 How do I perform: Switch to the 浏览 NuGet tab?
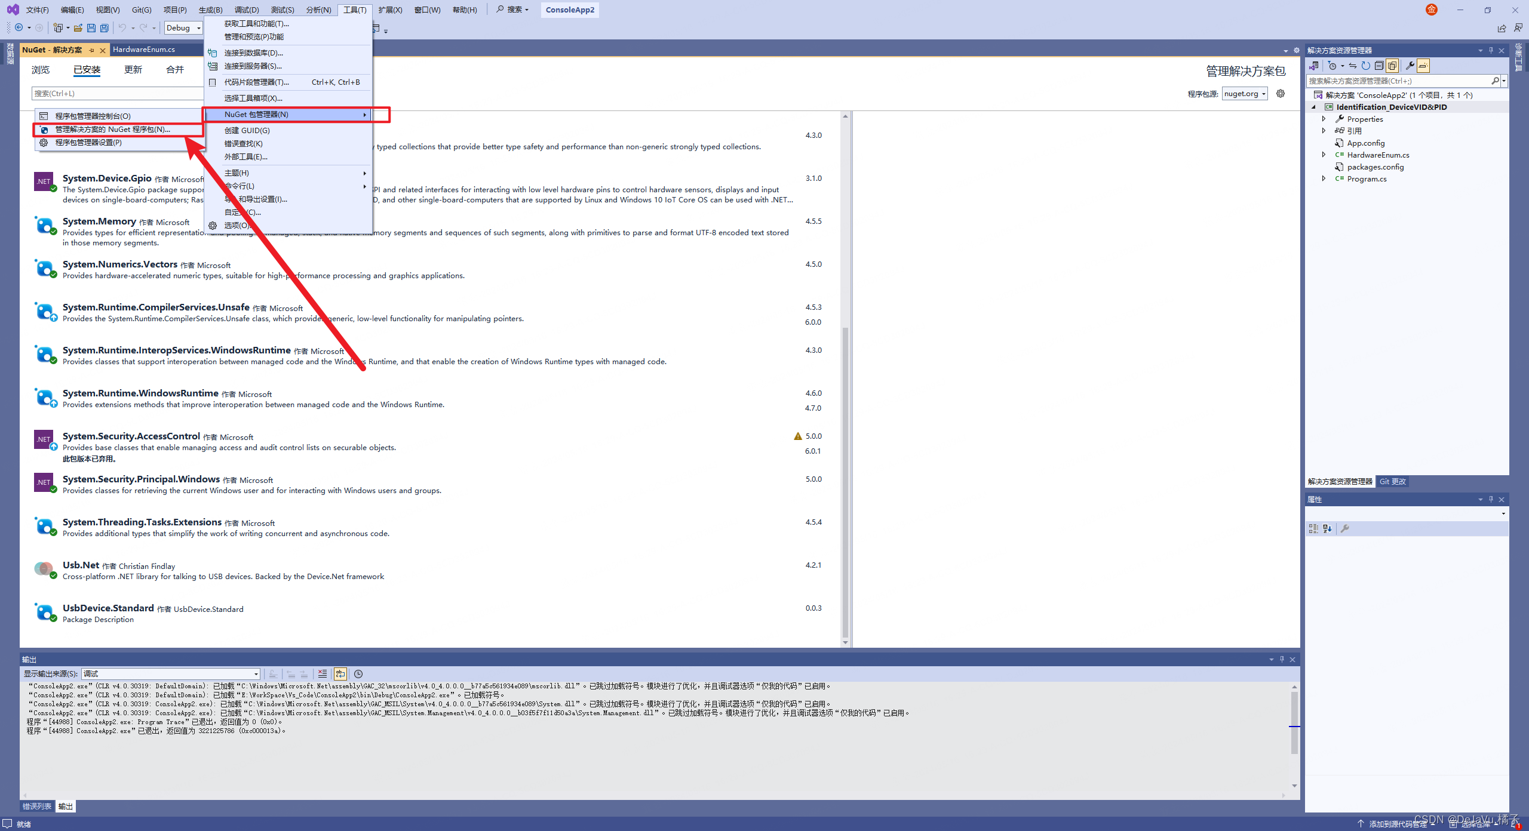[x=41, y=70]
